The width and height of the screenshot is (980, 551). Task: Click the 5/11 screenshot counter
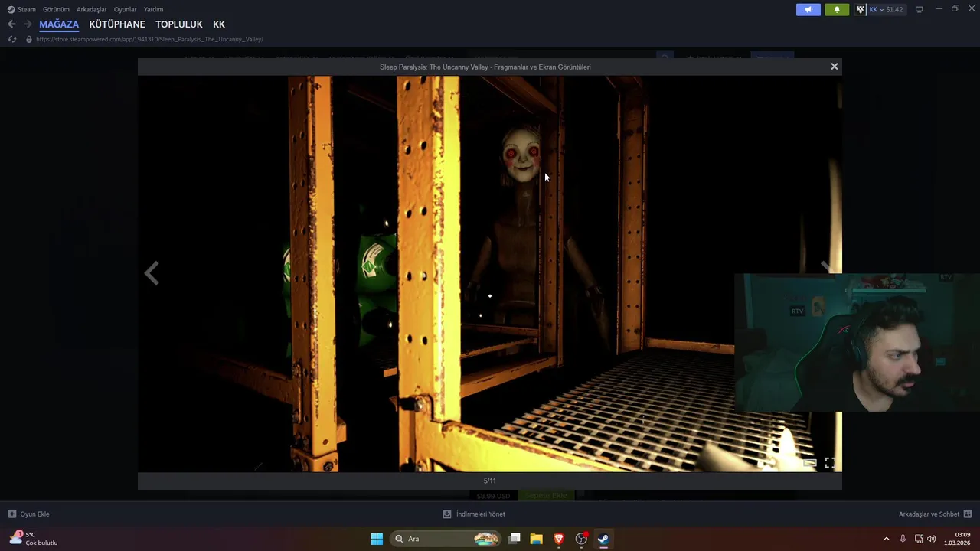click(490, 481)
